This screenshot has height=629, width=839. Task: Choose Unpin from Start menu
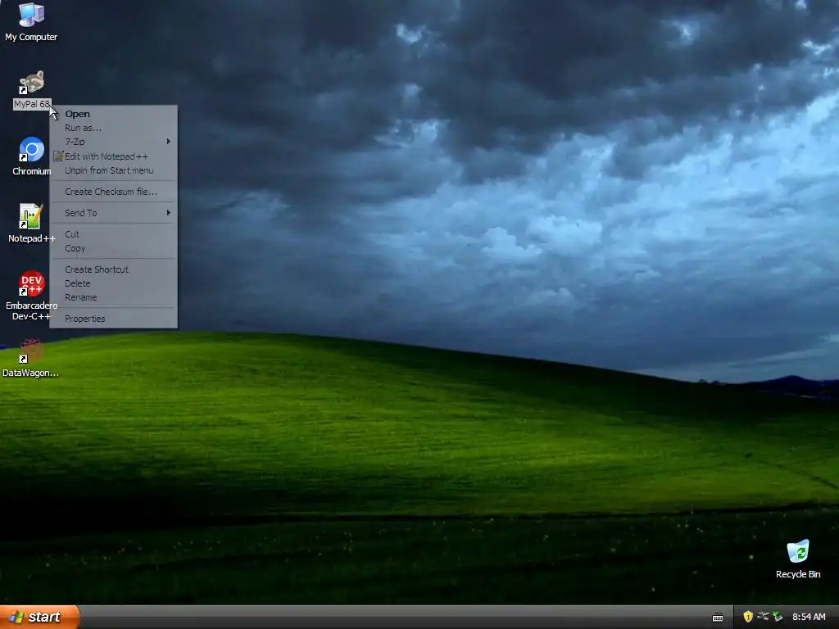coord(113,170)
